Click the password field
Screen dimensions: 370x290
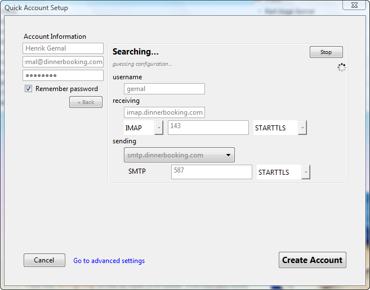coord(63,75)
